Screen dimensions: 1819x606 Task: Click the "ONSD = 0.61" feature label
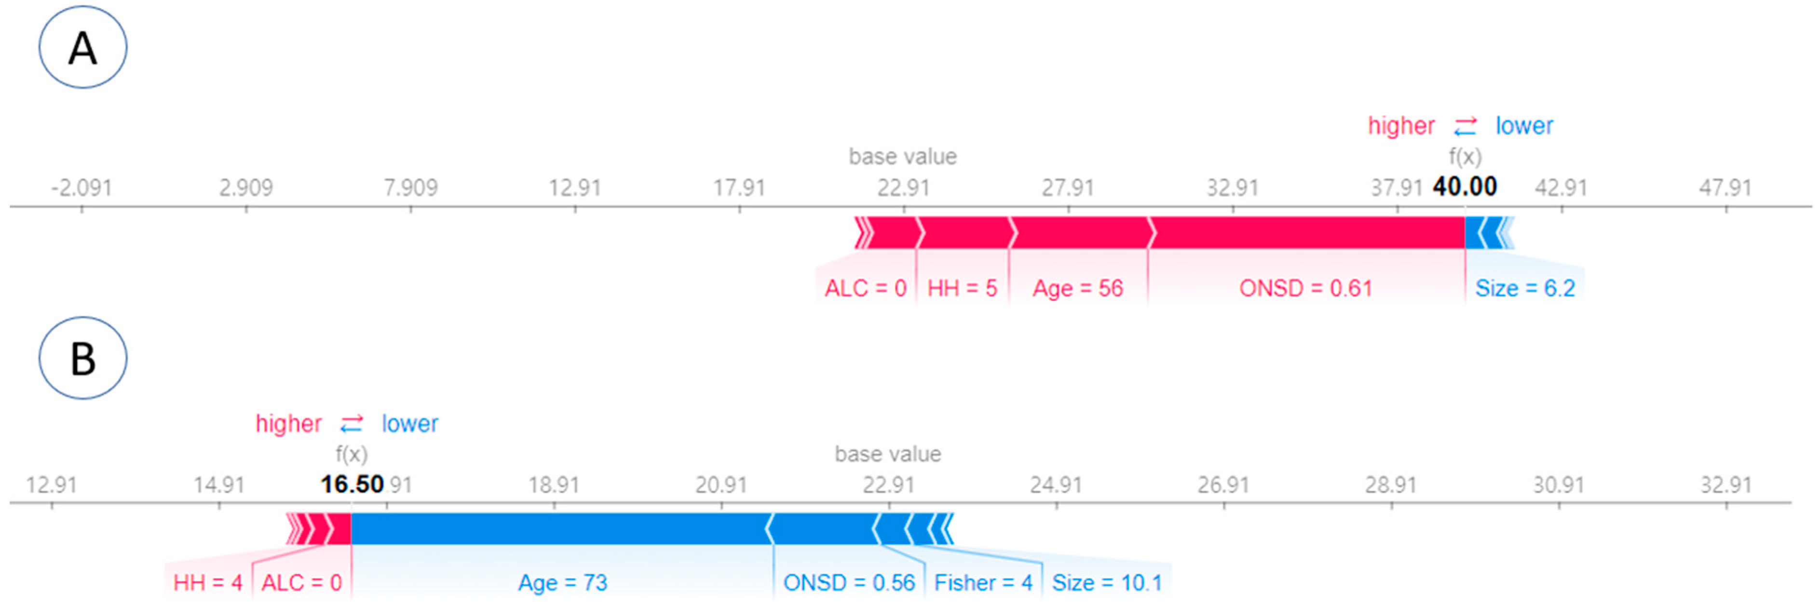(x=1305, y=288)
